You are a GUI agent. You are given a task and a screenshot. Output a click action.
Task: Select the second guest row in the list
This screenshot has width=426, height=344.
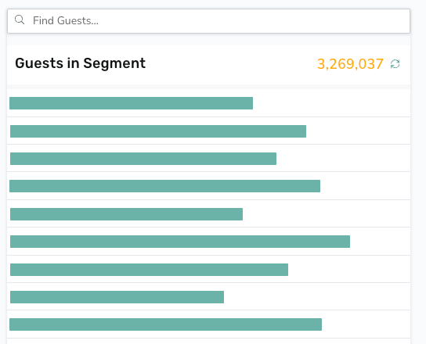[208, 131]
